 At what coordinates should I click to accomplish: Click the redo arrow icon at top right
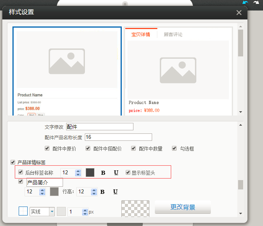tap(256, 3)
